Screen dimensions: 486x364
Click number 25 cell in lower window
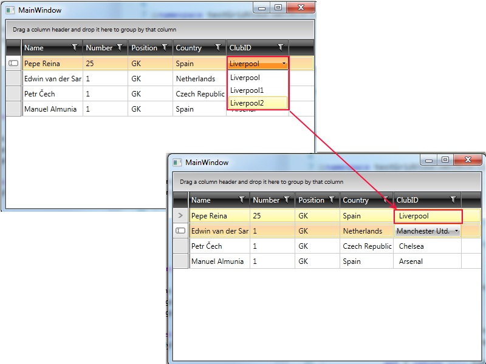click(x=272, y=216)
